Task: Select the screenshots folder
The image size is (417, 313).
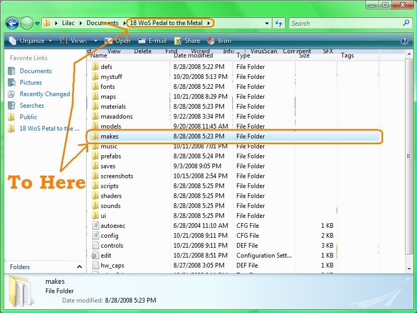Action: 116,176
